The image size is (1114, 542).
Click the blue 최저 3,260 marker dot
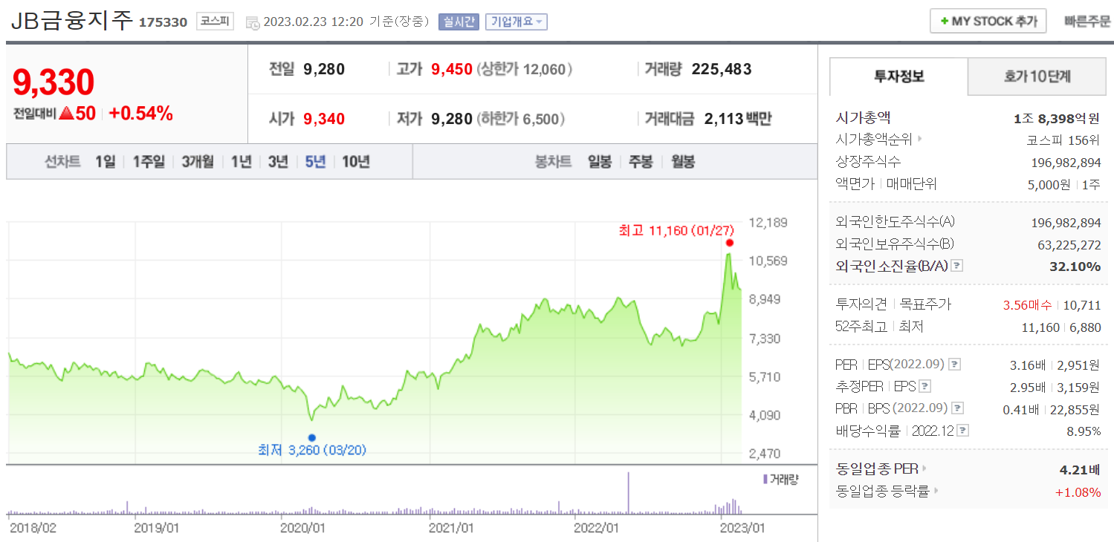click(x=311, y=437)
